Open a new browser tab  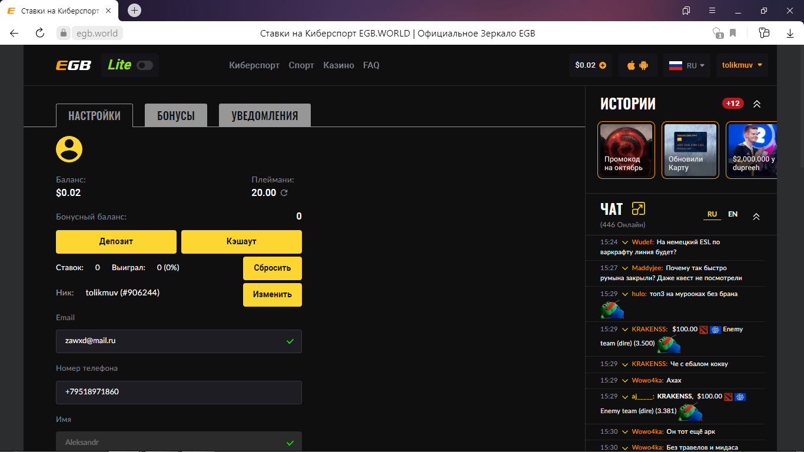point(134,11)
